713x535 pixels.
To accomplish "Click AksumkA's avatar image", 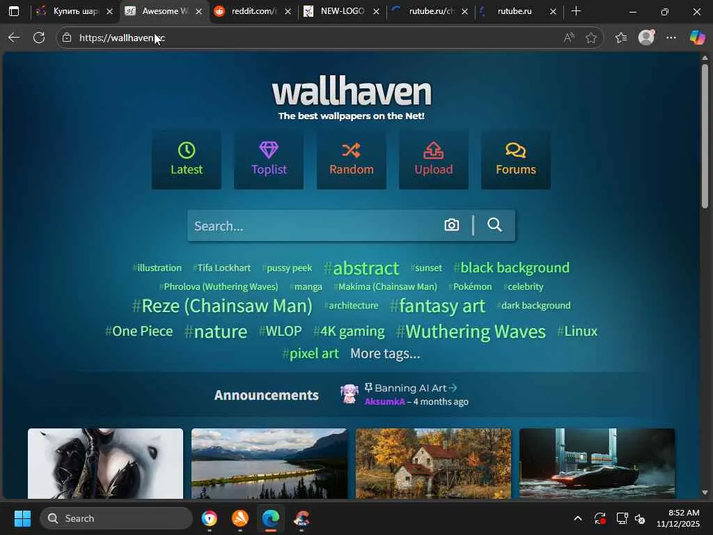I will (350, 394).
